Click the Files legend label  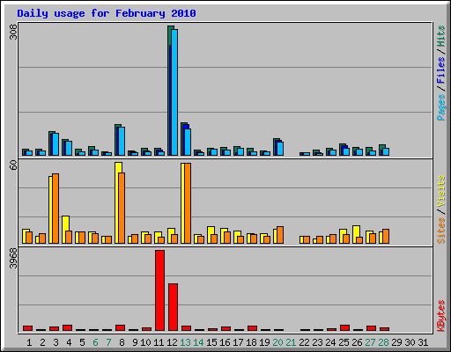[440, 70]
